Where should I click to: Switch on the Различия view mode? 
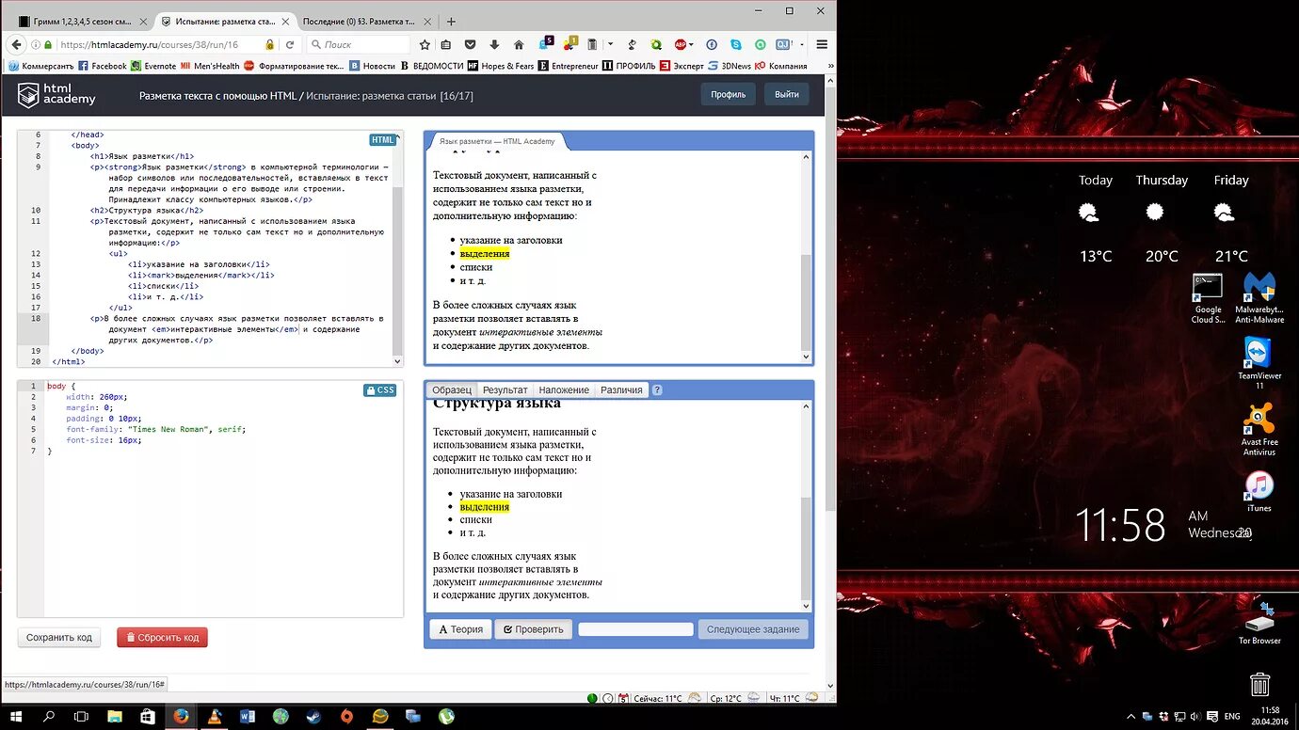coord(620,389)
